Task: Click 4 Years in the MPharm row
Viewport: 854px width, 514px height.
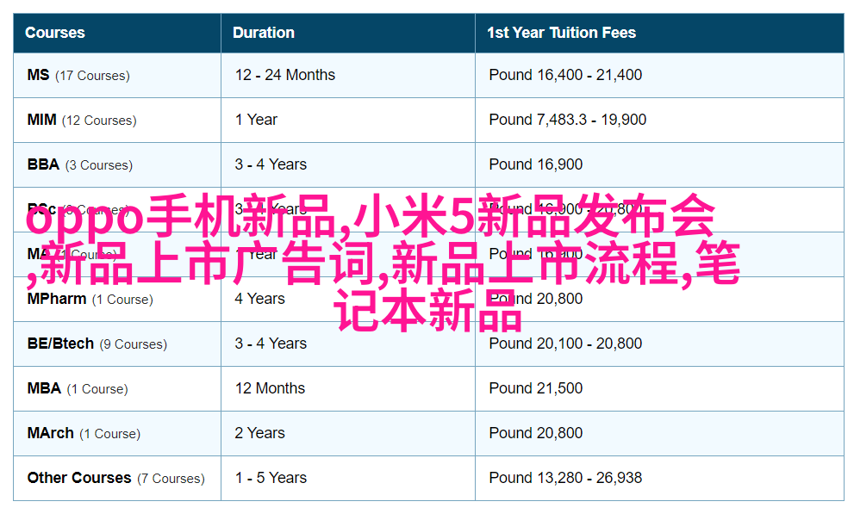Action: point(259,299)
